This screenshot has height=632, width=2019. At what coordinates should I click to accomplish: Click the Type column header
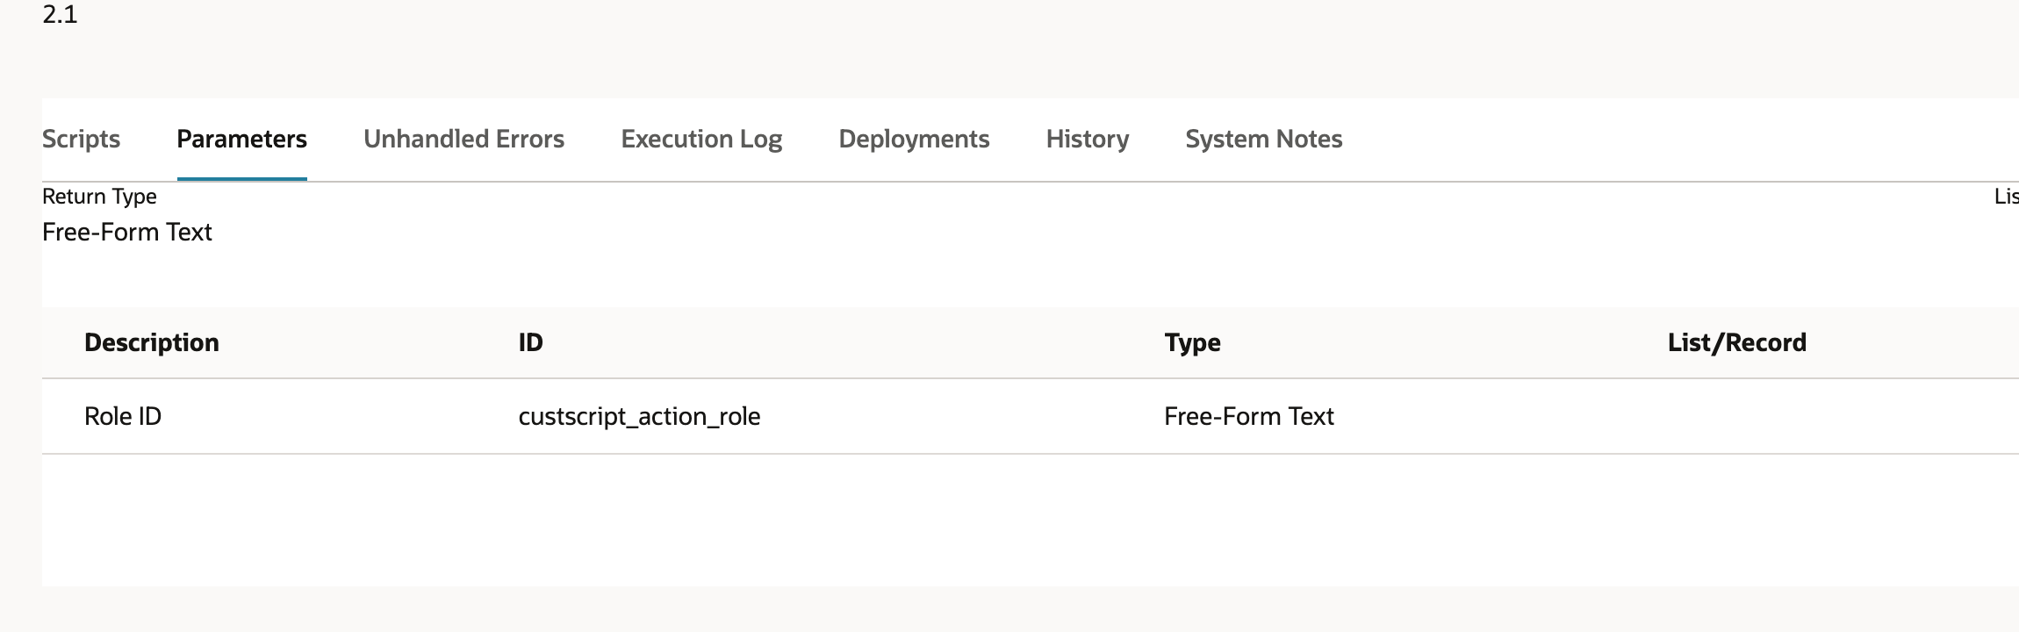pyautogui.click(x=1192, y=342)
